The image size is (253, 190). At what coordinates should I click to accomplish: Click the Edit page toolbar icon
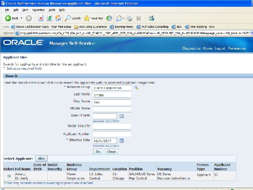[x=139, y=18]
